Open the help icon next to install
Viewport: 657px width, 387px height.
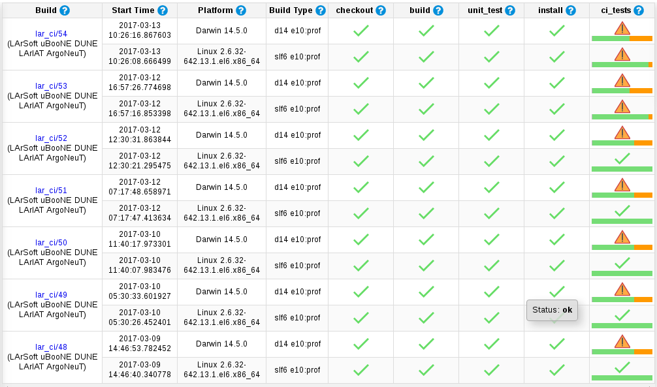pyautogui.click(x=571, y=10)
